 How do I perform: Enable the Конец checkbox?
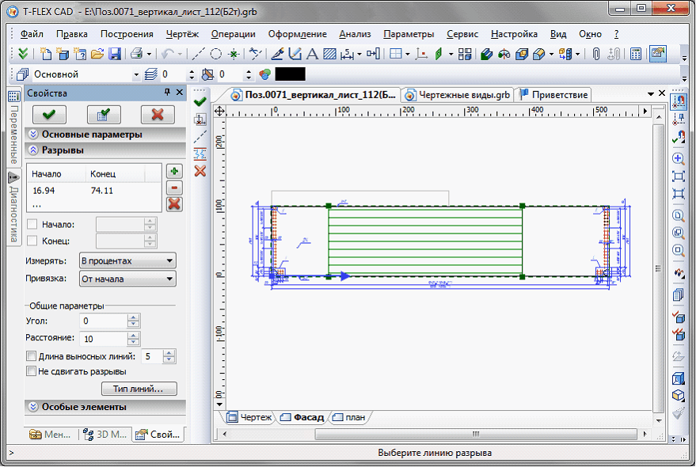(x=32, y=241)
